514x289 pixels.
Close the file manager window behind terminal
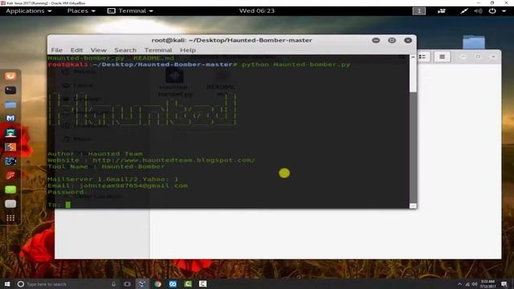click(493, 57)
